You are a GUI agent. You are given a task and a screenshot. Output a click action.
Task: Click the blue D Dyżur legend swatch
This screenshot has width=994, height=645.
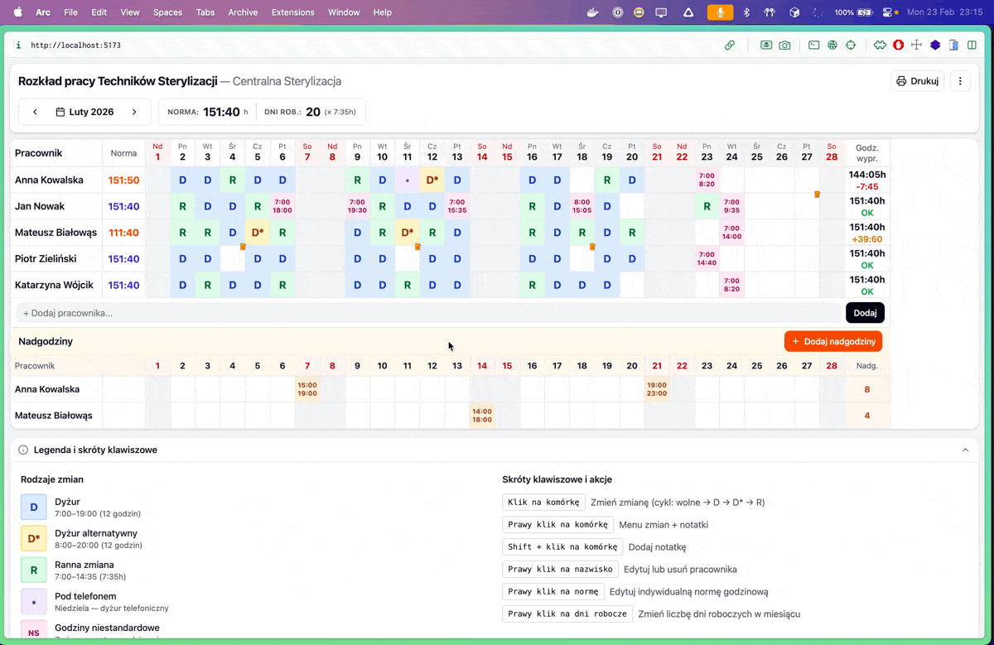pos(34,507)
